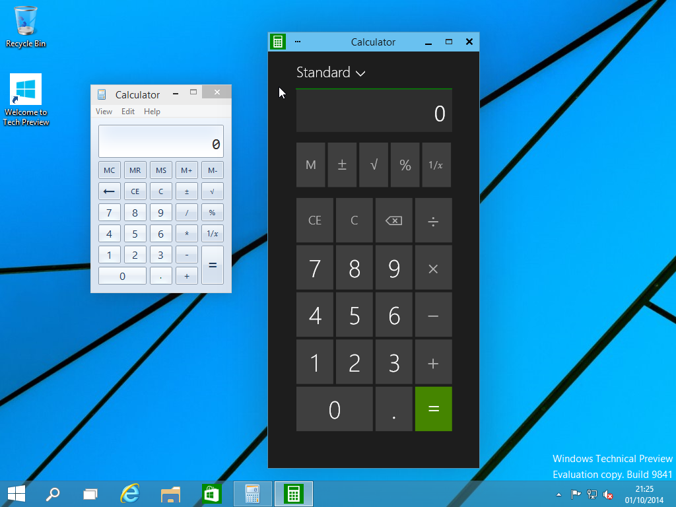Screen dimensions: 676x507
Task: Click MS in classic Calculator
Action: [161, 170]
